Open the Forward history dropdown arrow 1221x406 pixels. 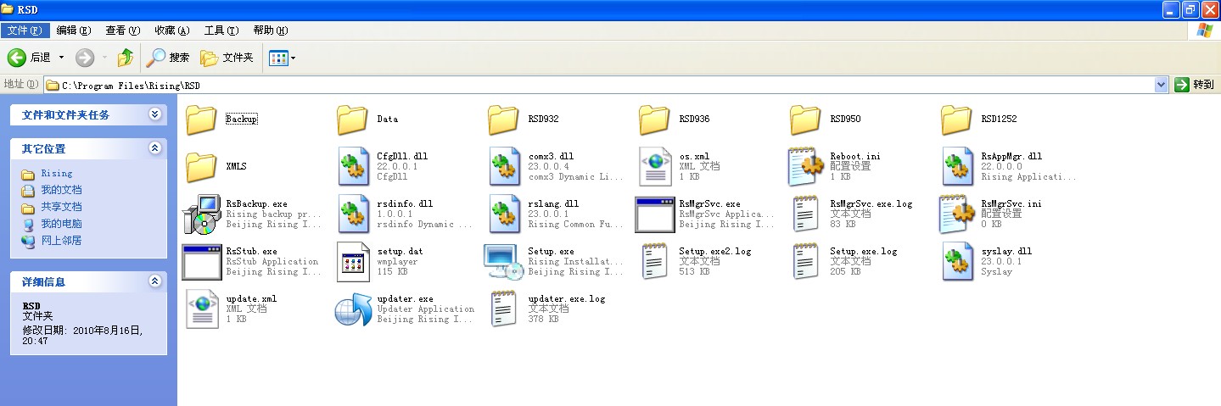click(104, 58)
